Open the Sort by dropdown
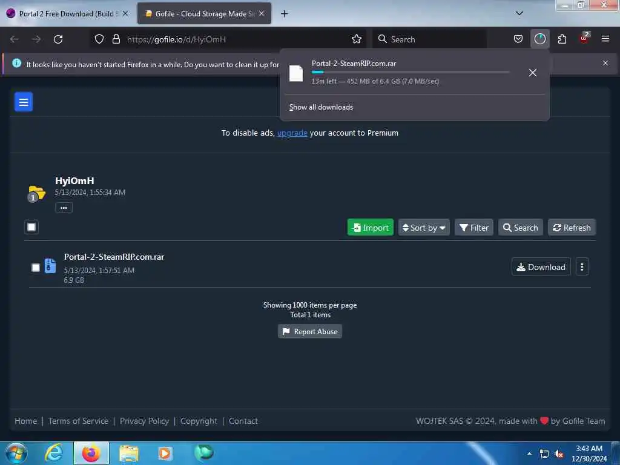The image size is (620, 465). 424,228
